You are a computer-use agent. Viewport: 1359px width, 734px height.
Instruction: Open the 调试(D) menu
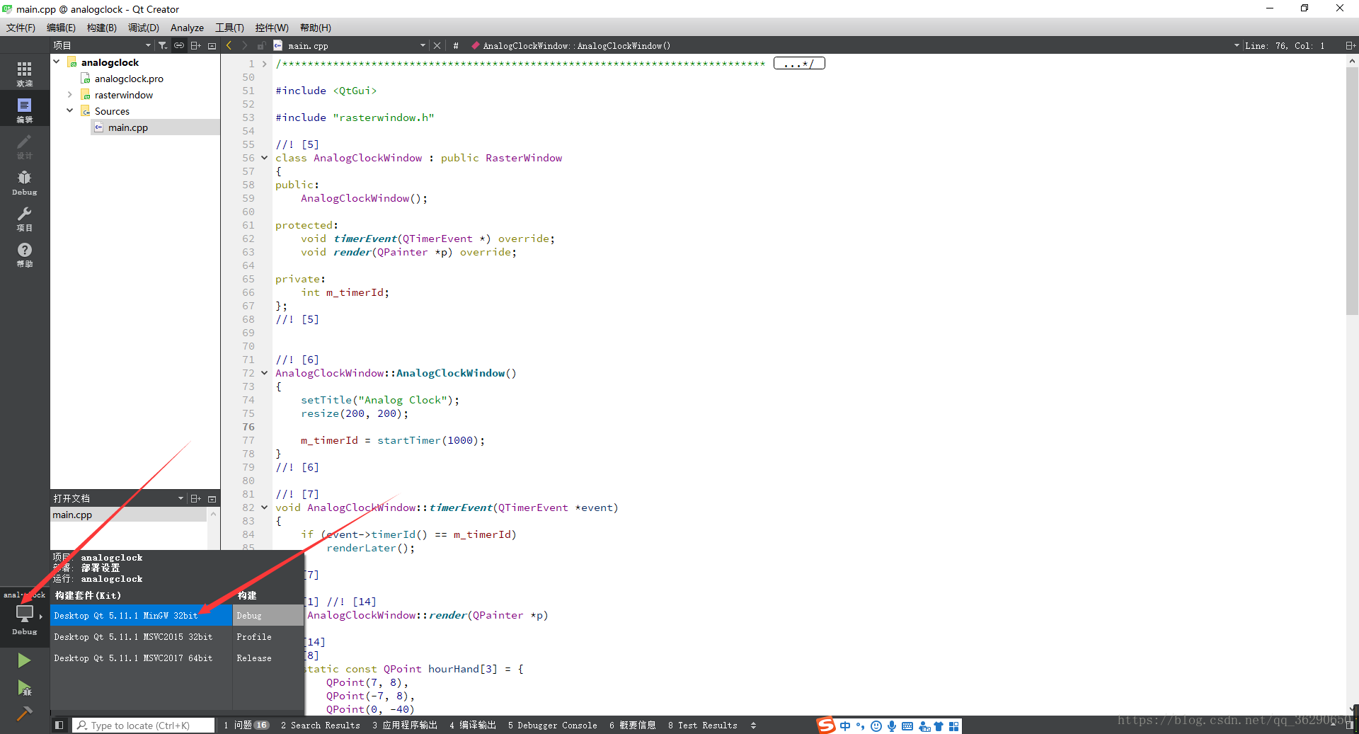[x=143, y=28]
